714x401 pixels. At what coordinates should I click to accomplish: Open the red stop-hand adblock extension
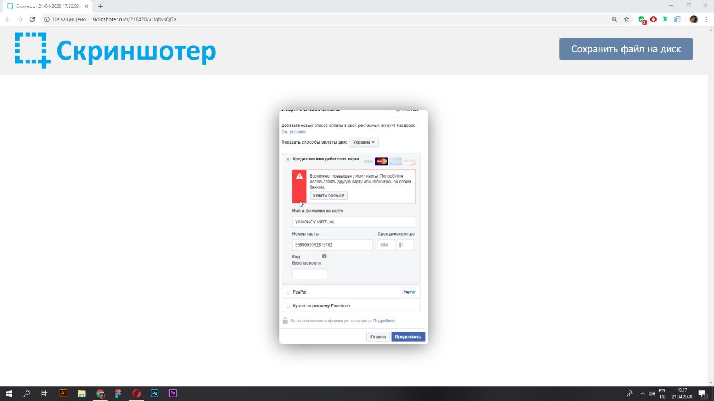654,19
